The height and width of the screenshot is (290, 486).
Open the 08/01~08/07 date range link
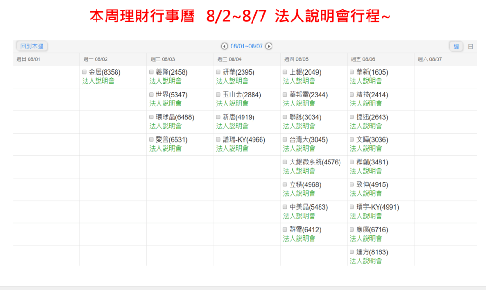[246, 46]
